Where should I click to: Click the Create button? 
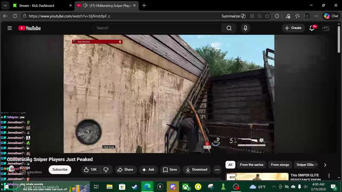coord(293,28)
